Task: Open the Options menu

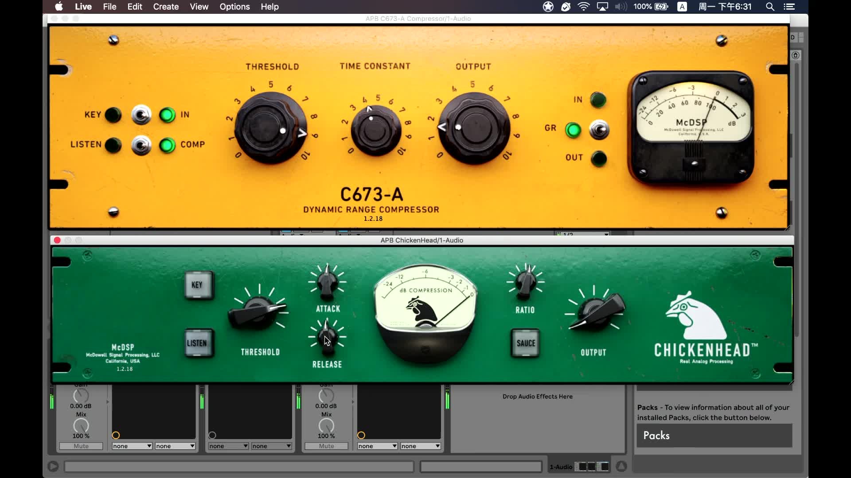Action: coord(234,7)
